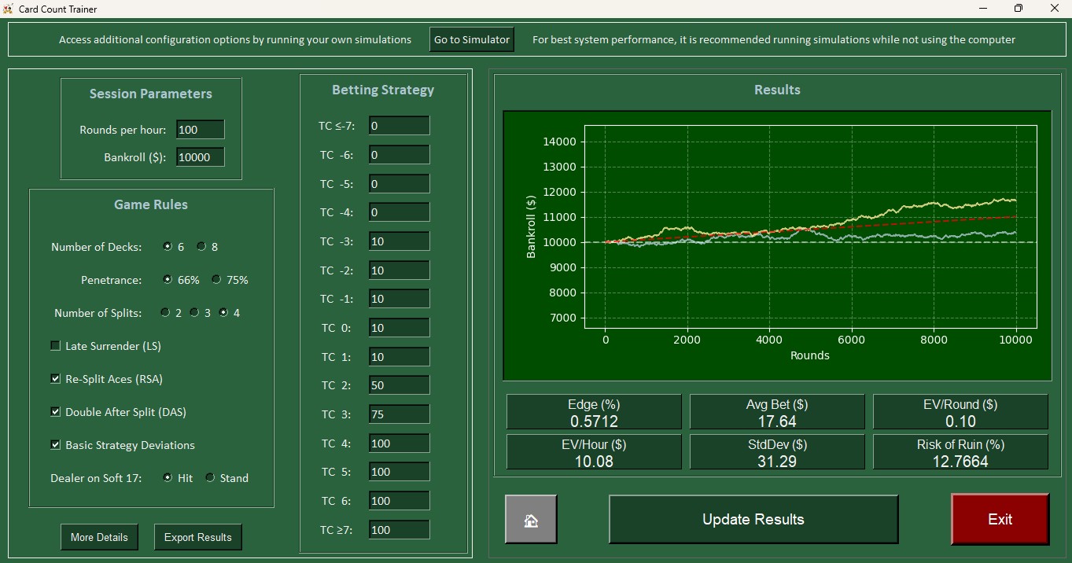1072x563 pixels.
Task: Enable Late Surrender (LS) checkbox
Action: (x=55, y=346)
